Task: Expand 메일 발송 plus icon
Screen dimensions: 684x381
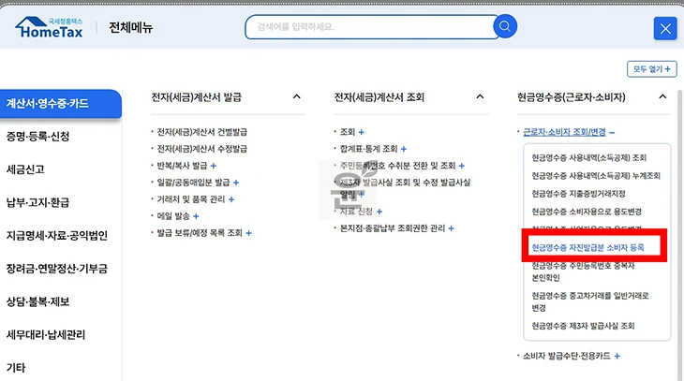Action: point(196,216)
